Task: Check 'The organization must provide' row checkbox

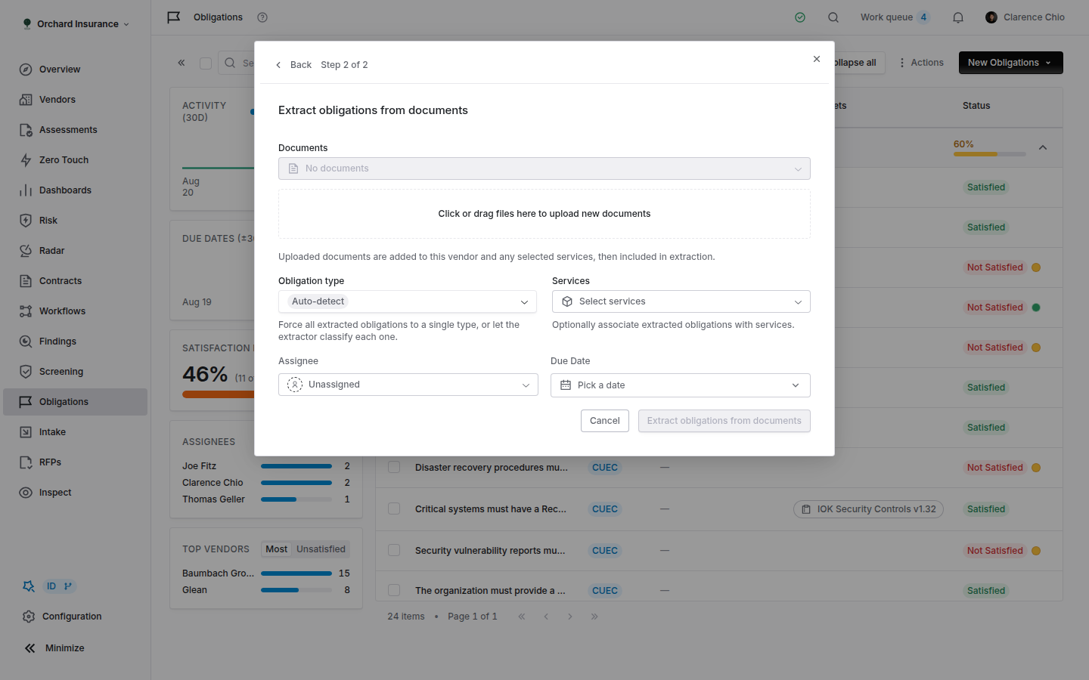Action: coord(394,590)
